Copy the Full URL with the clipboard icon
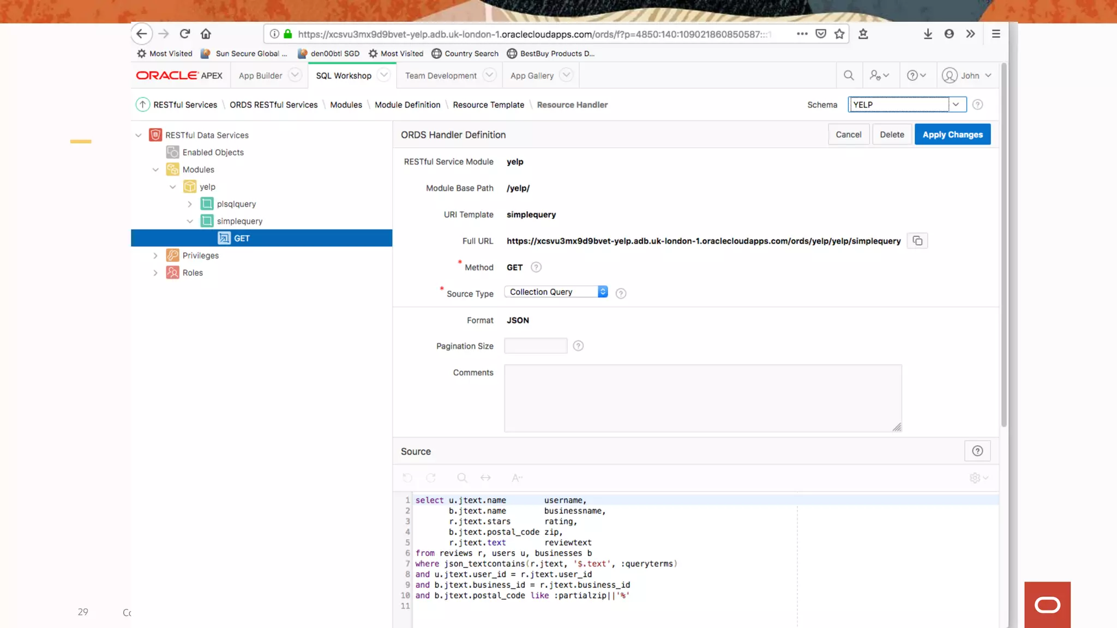The height and width of the screenshot is (628, 1117). point(917,241)
